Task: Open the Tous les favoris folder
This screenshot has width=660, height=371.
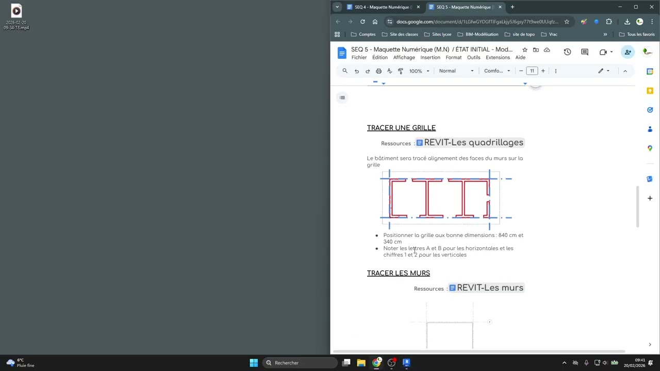Action: click(x=637, y=35)
